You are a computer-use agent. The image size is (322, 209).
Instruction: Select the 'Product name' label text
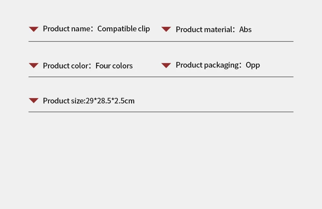[x=66, y=29]
